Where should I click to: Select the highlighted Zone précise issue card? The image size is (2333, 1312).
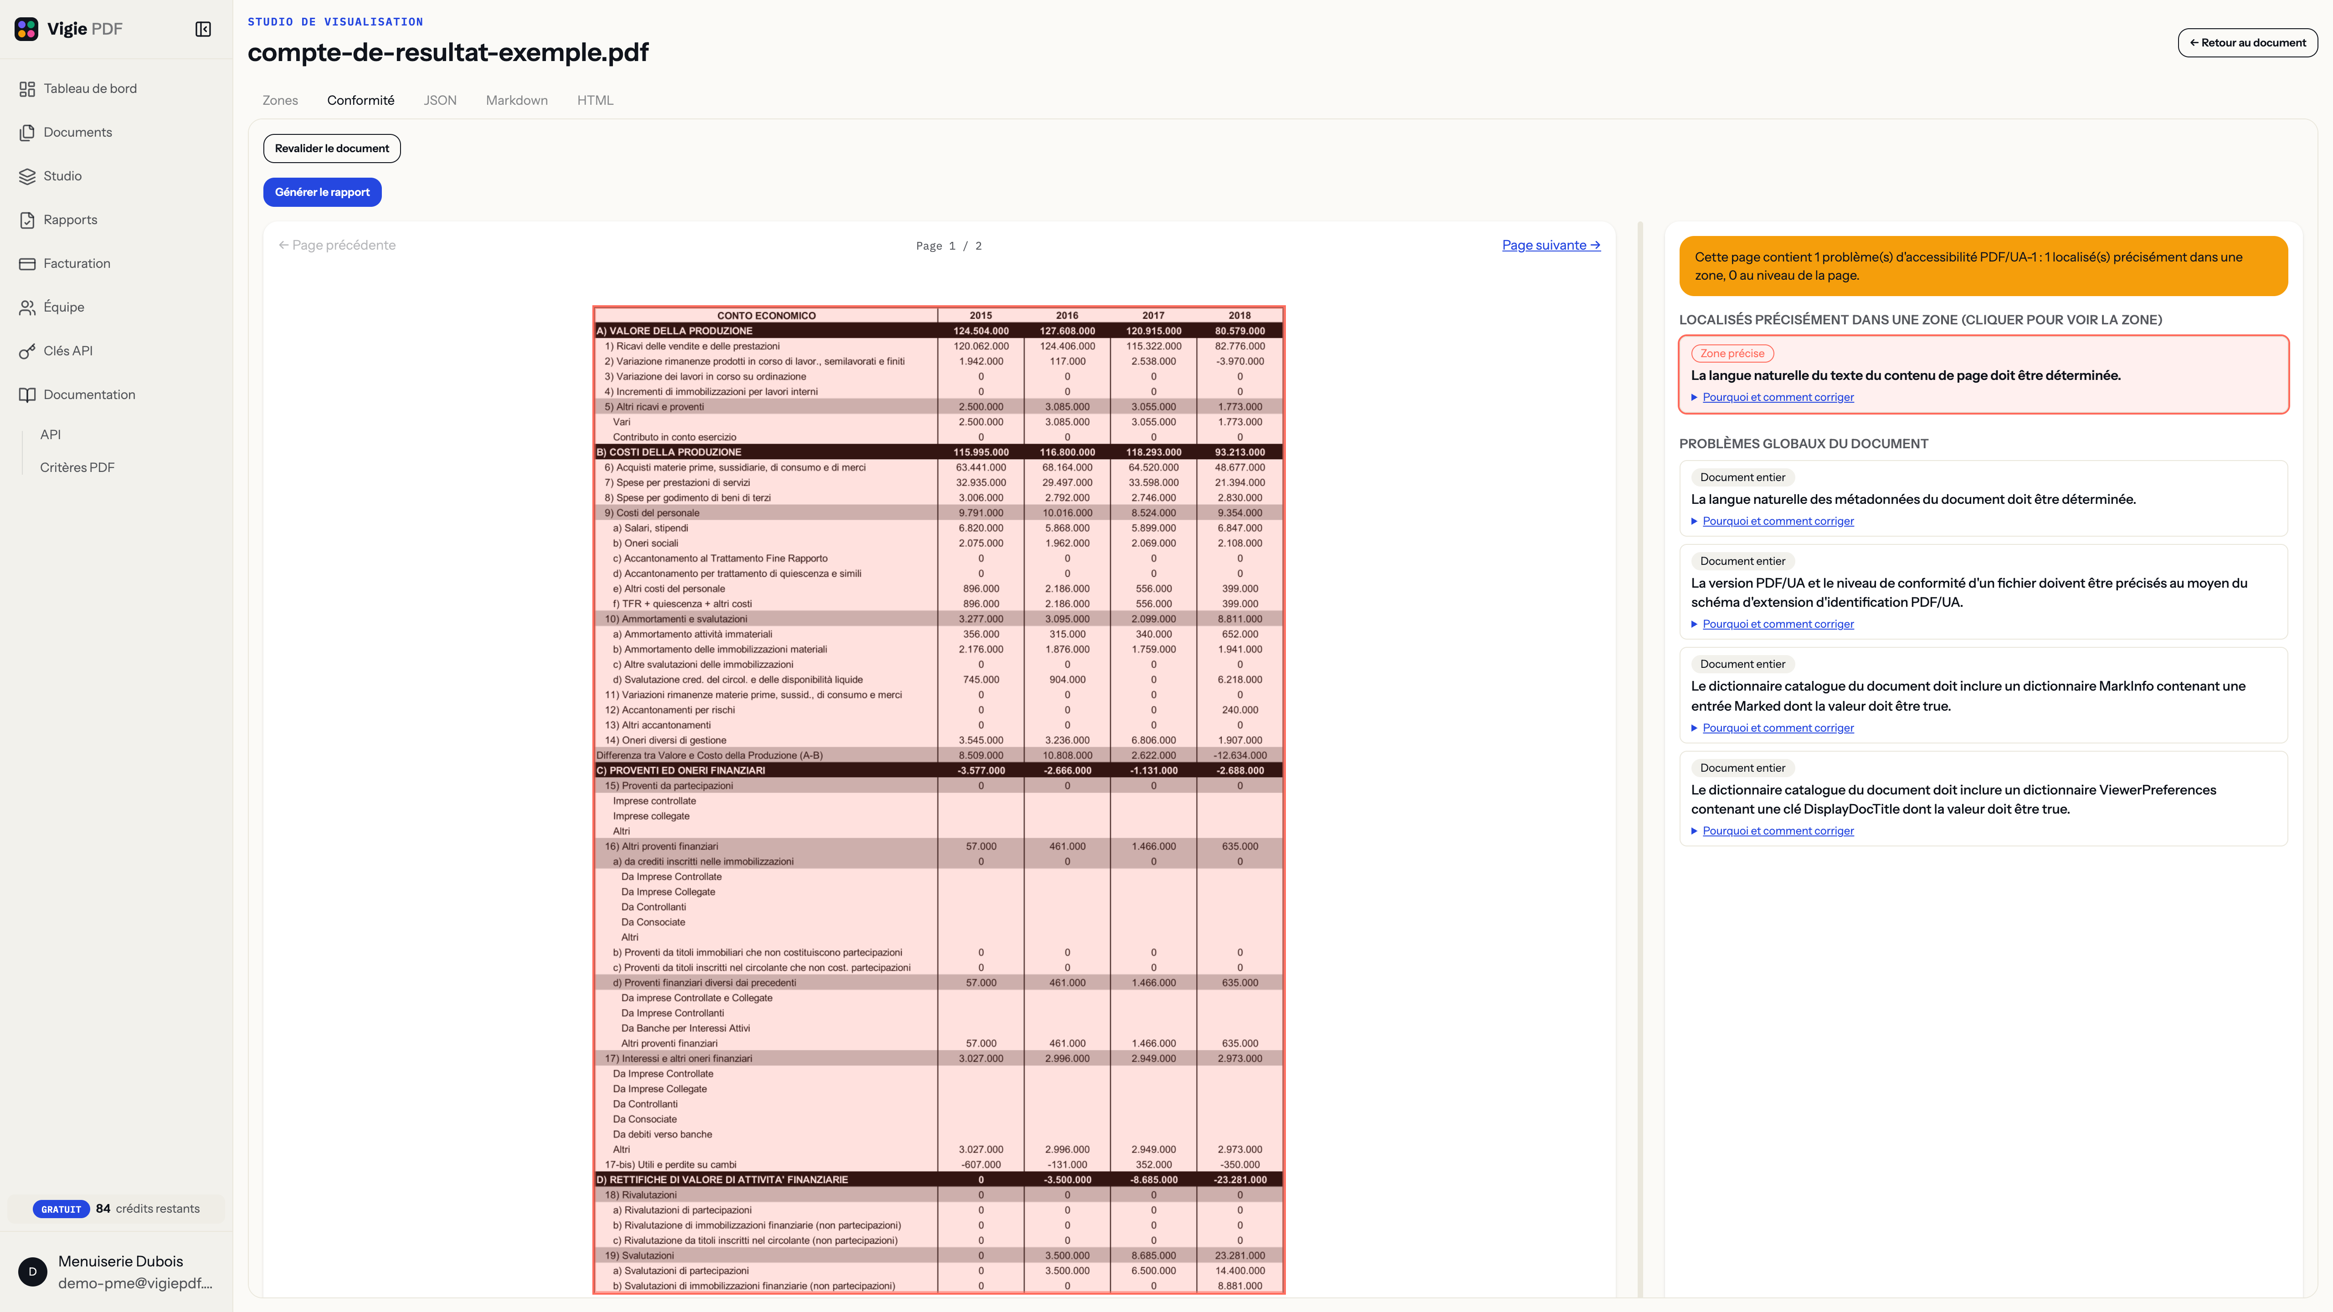point(1984,375)
